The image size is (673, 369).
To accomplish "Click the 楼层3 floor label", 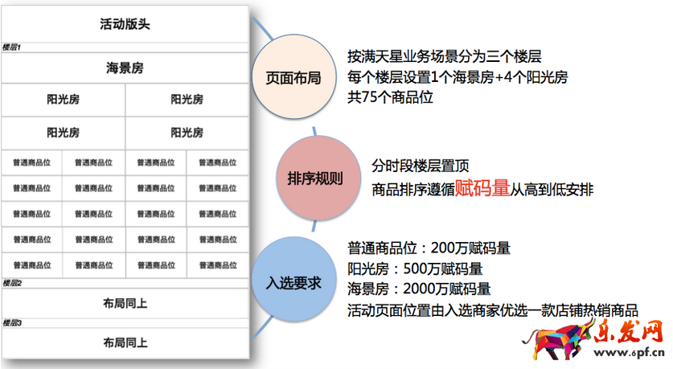I will [x=11, y=322].
